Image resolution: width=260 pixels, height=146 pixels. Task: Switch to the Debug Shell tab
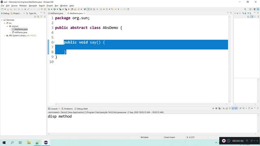[81, 109]
